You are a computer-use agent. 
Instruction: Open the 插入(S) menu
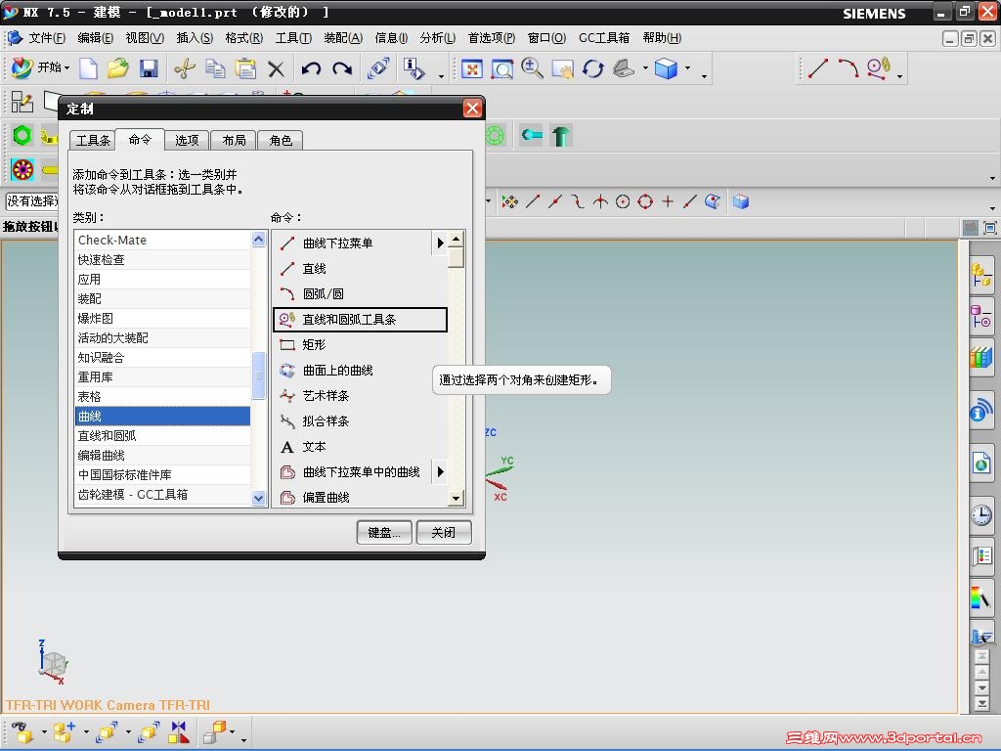coord(195,38)
